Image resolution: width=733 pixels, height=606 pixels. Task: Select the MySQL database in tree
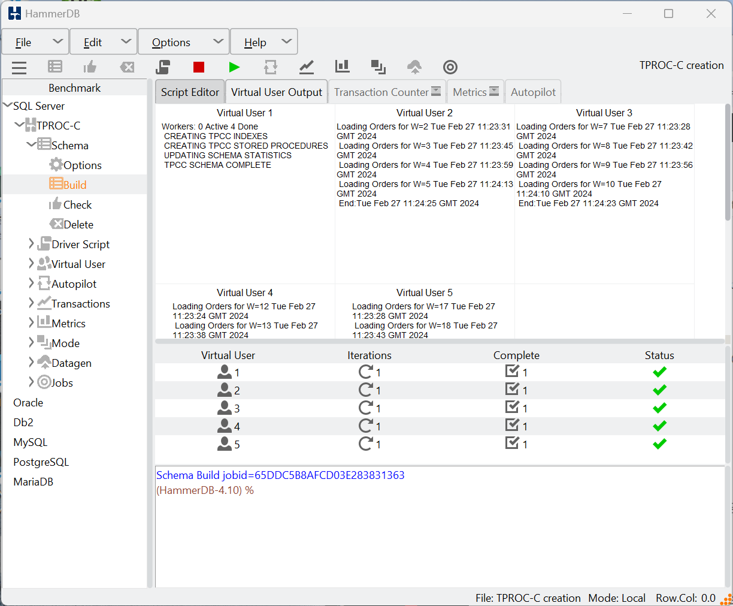30,442
